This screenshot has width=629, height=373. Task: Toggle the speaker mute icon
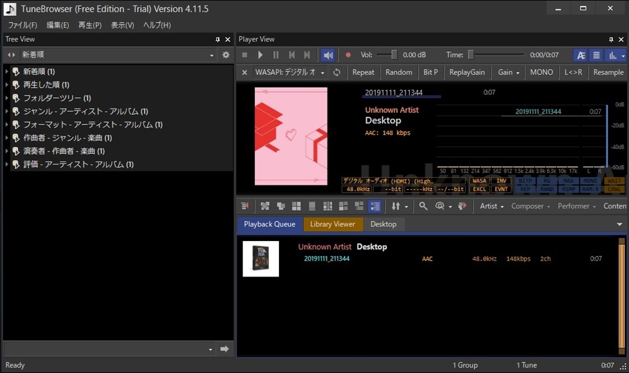[x=328, y=55]
